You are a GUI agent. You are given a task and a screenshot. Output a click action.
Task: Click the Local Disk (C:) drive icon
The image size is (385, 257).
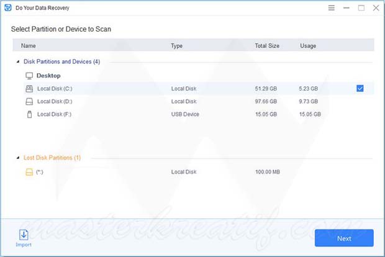(29, 89)
